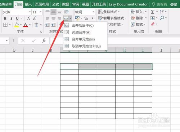Viewport: 180px width, 132px height.
Task: Decrease font size with the smaller A icon
Action: click(35, 18)
